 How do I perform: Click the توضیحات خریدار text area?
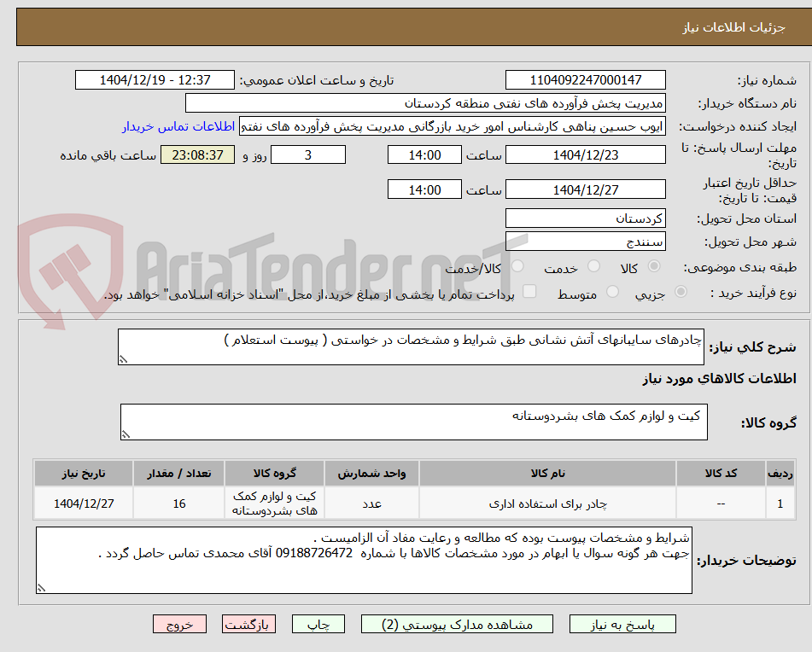tap(364, 561)
